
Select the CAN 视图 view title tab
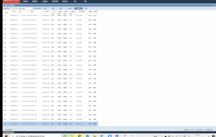tap(9, 5)
